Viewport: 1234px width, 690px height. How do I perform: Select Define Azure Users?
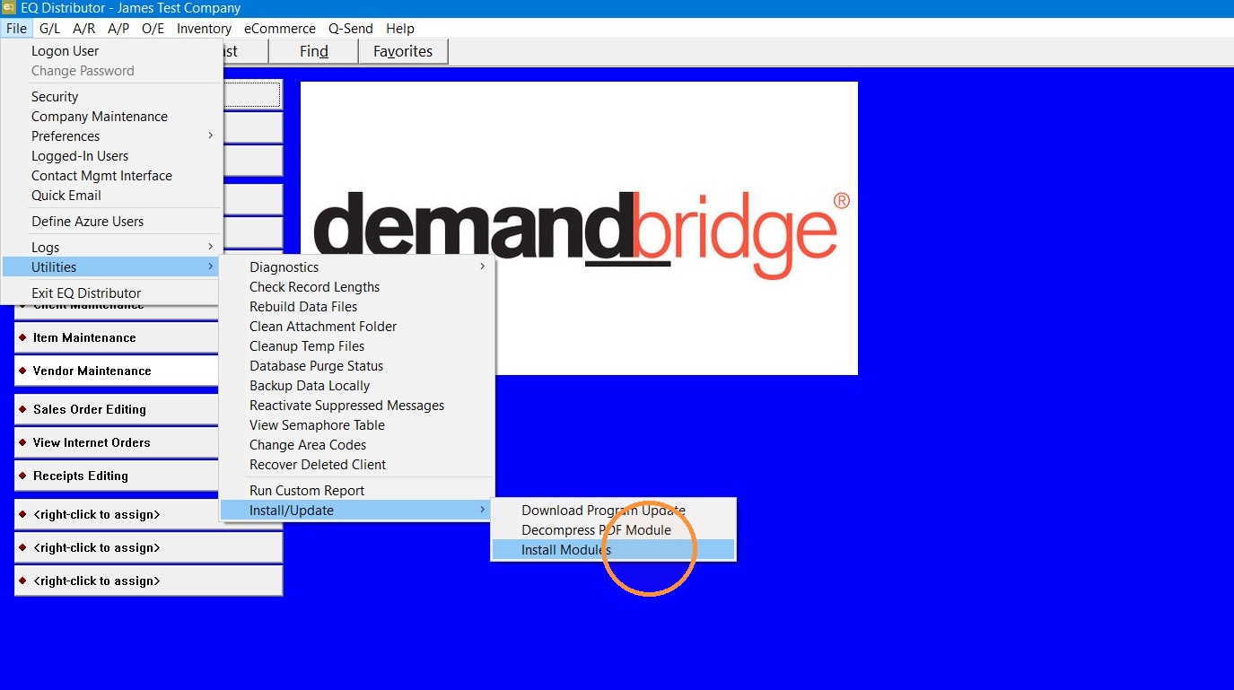tap(111, 222)
